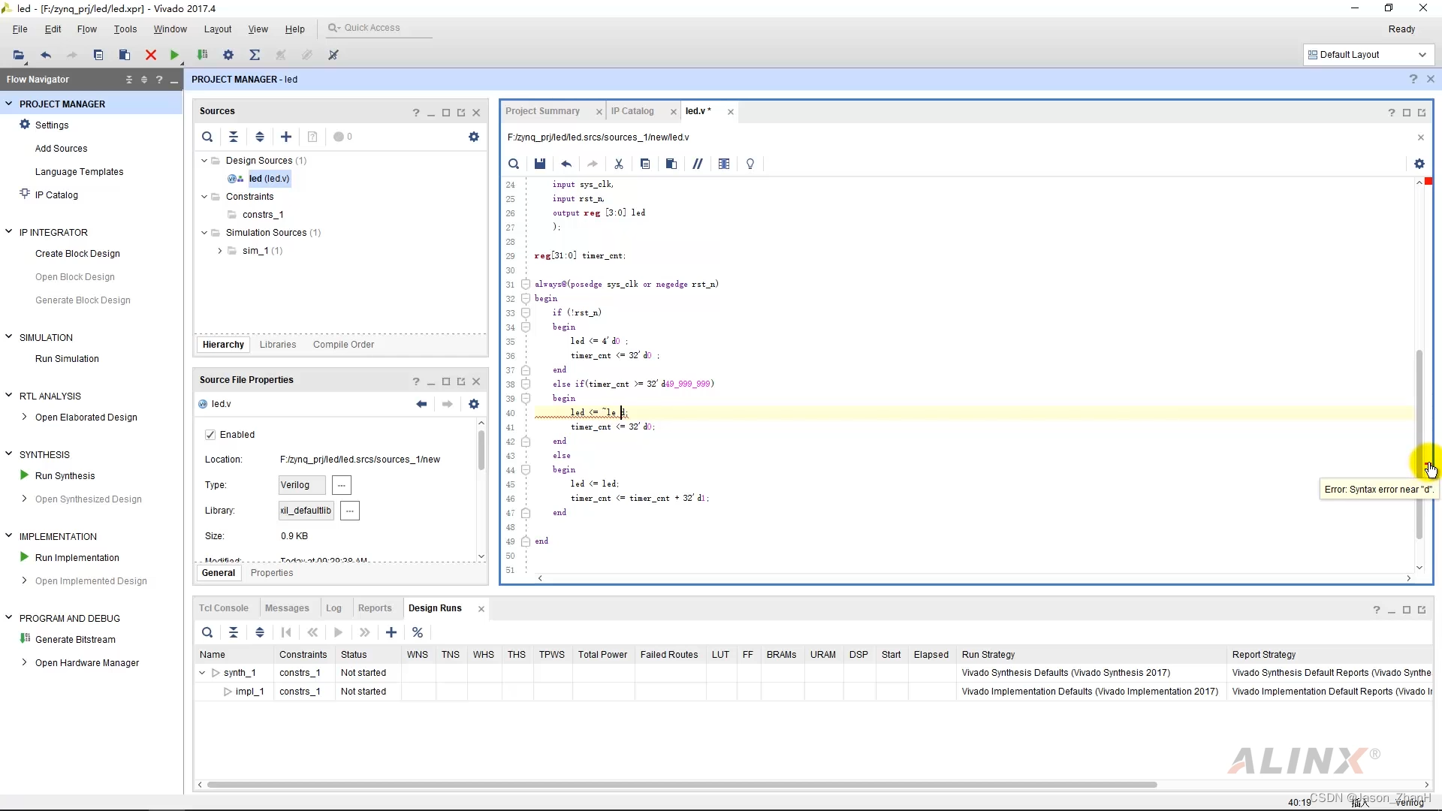Click the sigma icon in main toolbar
The image size is (1442, 811).
click(255, 55)
